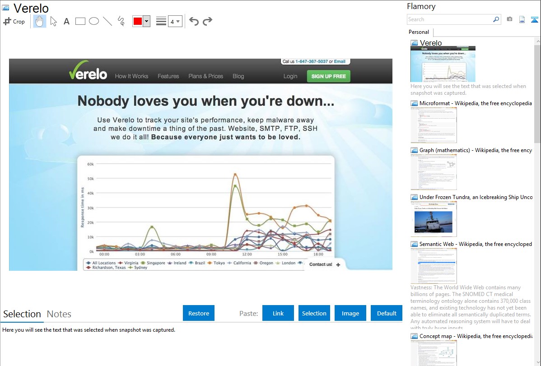Select the rectangle shape tool
The image size is (541, 366).
point(80,21)
